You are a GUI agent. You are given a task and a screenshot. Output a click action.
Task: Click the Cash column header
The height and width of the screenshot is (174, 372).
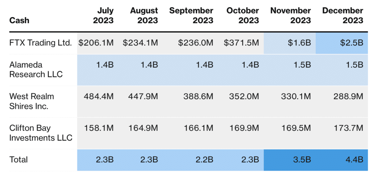click(x=20, y=20)
